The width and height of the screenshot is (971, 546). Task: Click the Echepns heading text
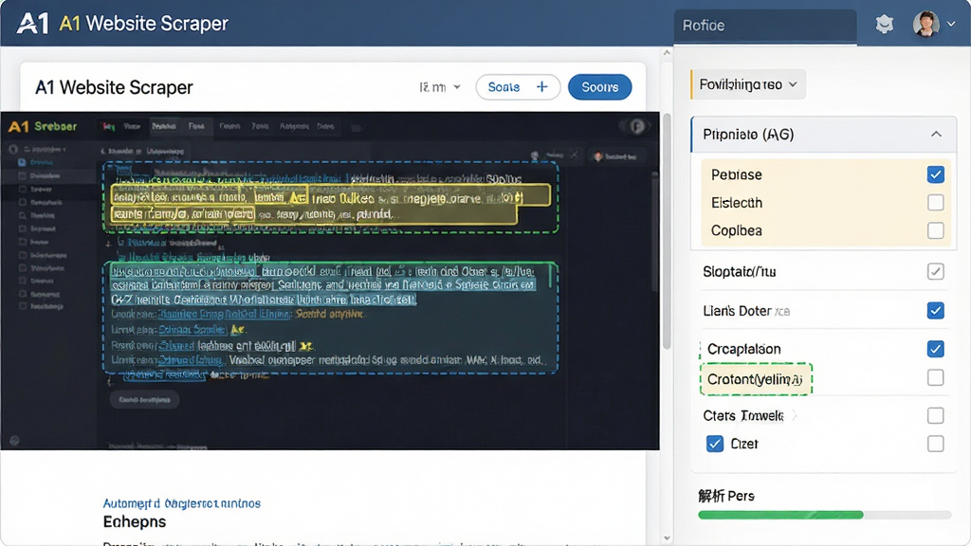[135, 522]
